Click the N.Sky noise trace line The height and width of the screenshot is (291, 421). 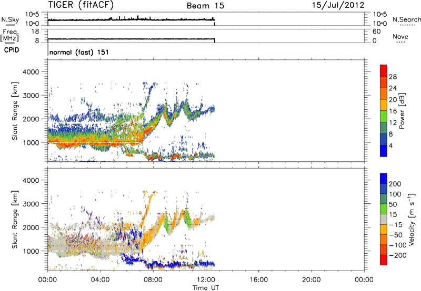pos(131,19)
